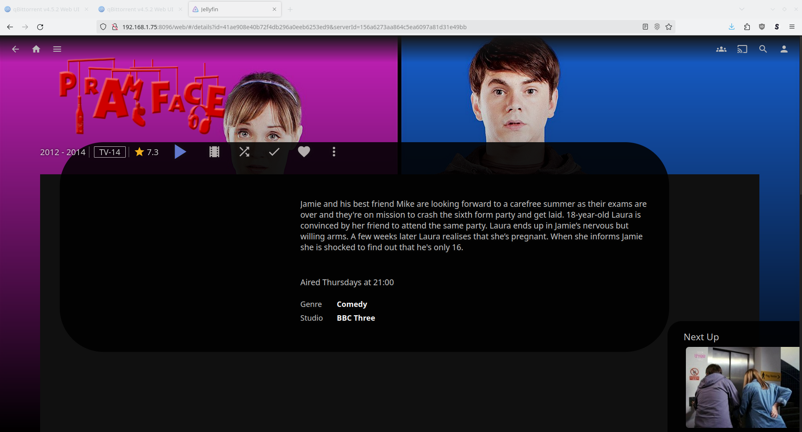Open the SyncPlay group icon
802x432 pixels.
721,49
